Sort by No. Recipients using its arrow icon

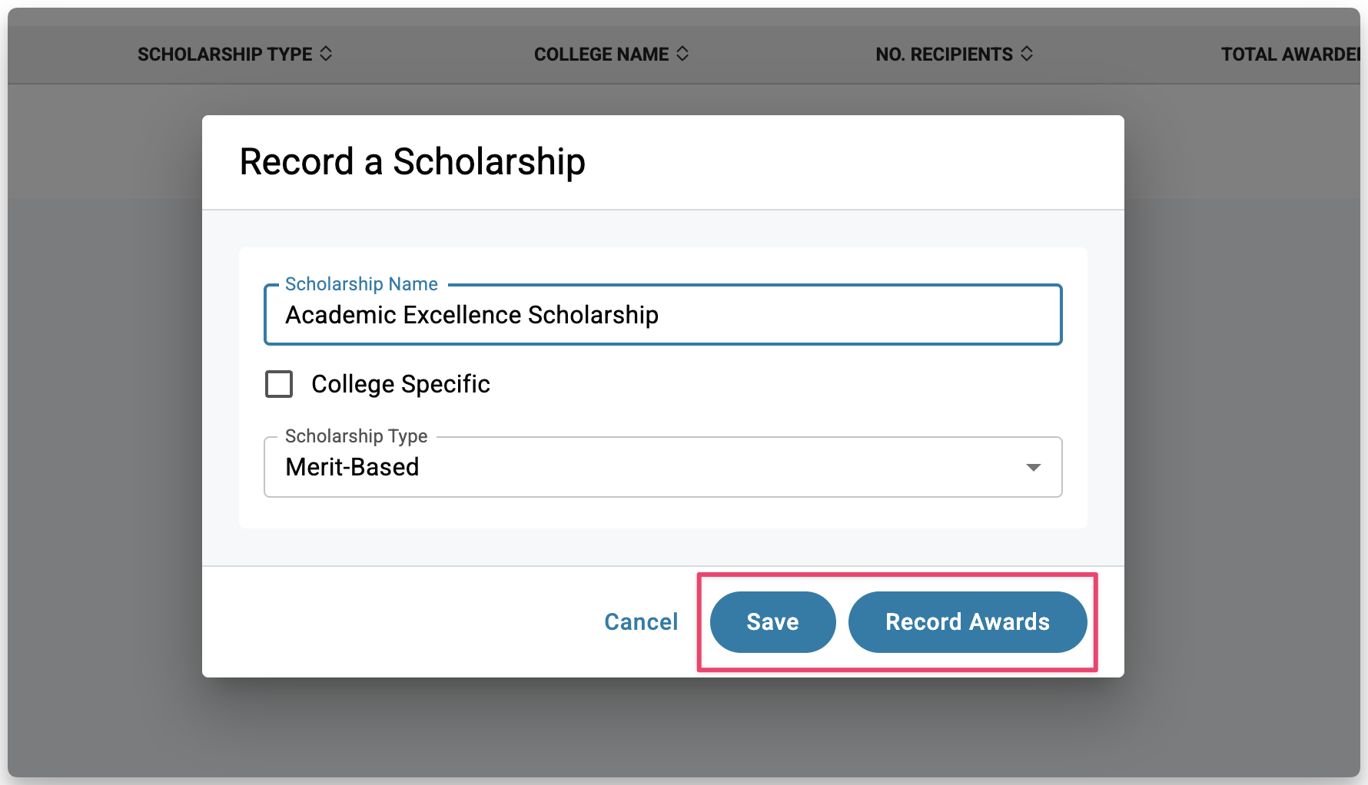click(x=1027, y=54)
